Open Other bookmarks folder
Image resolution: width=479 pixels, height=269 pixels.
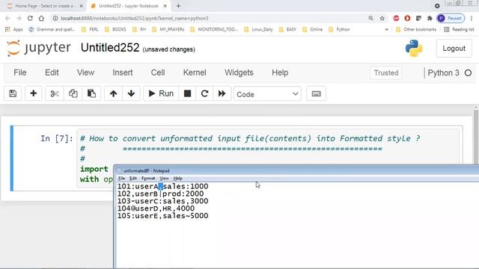tap(416, 30)
